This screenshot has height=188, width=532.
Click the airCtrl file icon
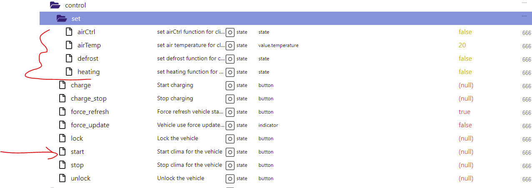(x=69, y=32)
